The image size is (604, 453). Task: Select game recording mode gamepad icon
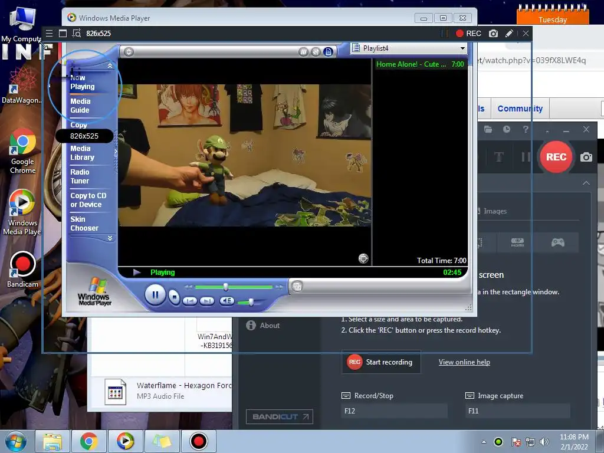point(558,242)
